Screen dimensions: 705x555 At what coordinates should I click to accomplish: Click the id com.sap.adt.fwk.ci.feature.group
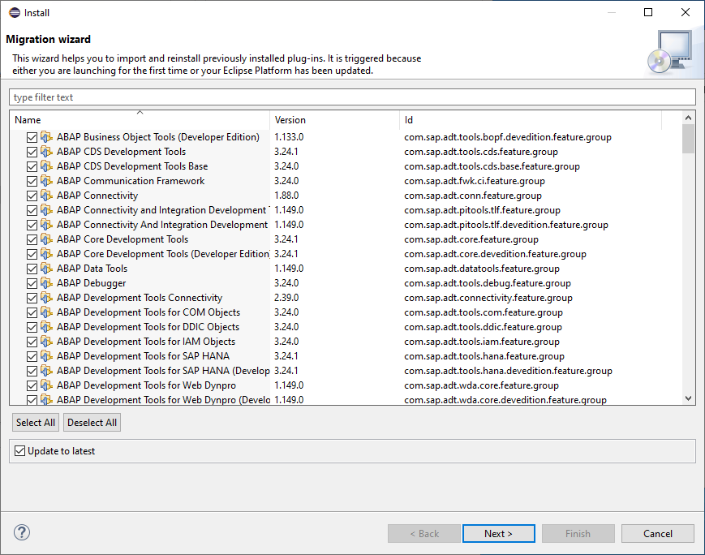(475, 181)
